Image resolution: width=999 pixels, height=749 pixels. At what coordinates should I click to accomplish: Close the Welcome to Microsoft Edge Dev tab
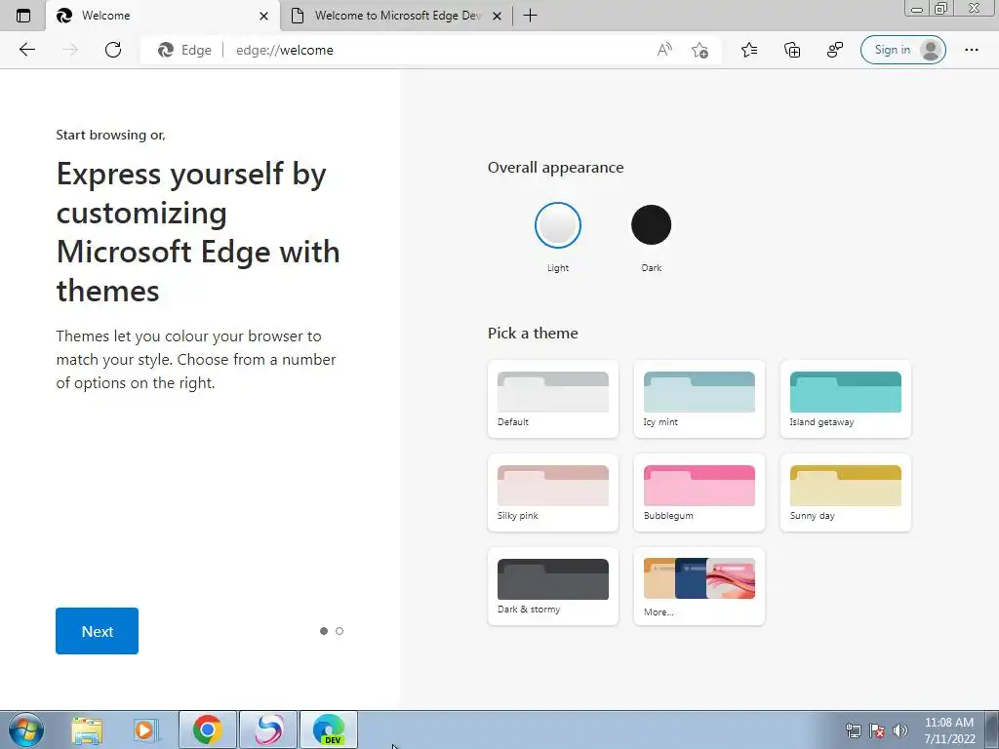(498, 16)
